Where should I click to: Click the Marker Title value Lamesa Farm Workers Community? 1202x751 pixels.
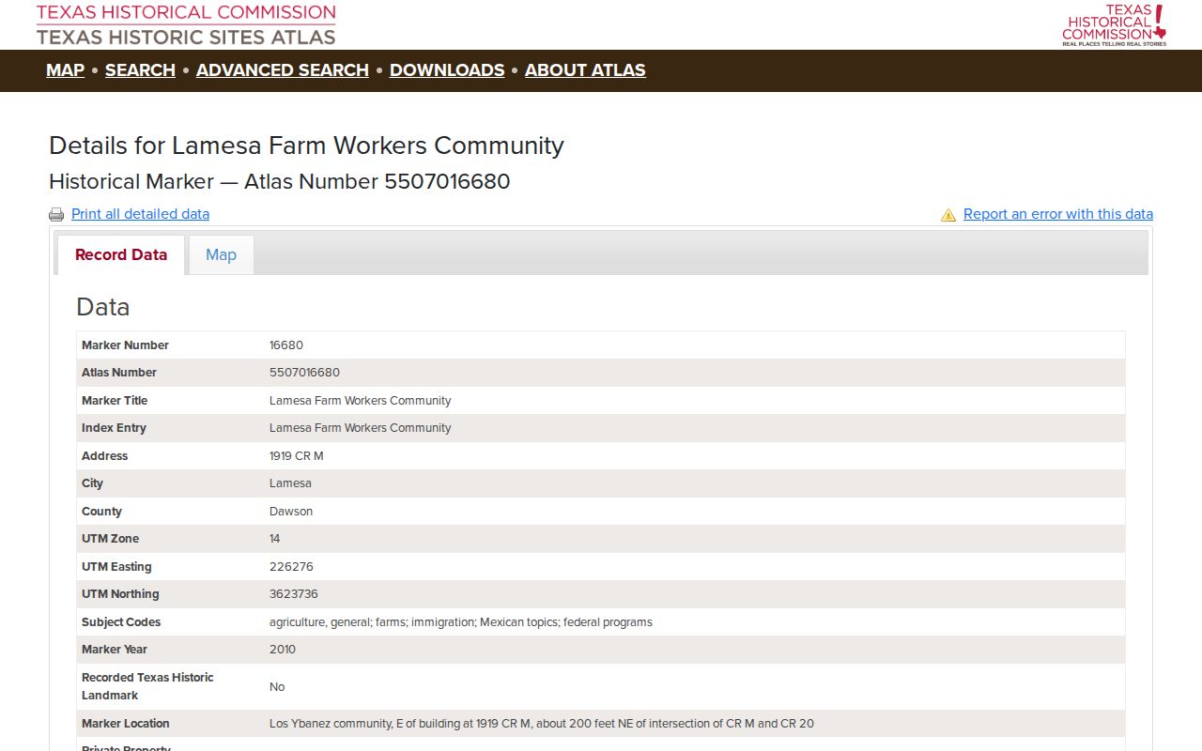[x=360, y=401]
